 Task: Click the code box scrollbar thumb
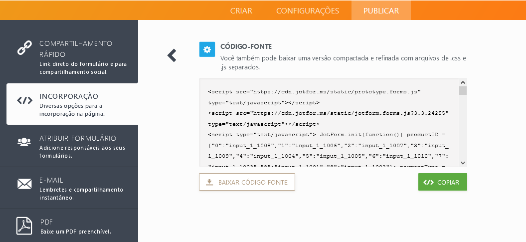click(463, 91)
